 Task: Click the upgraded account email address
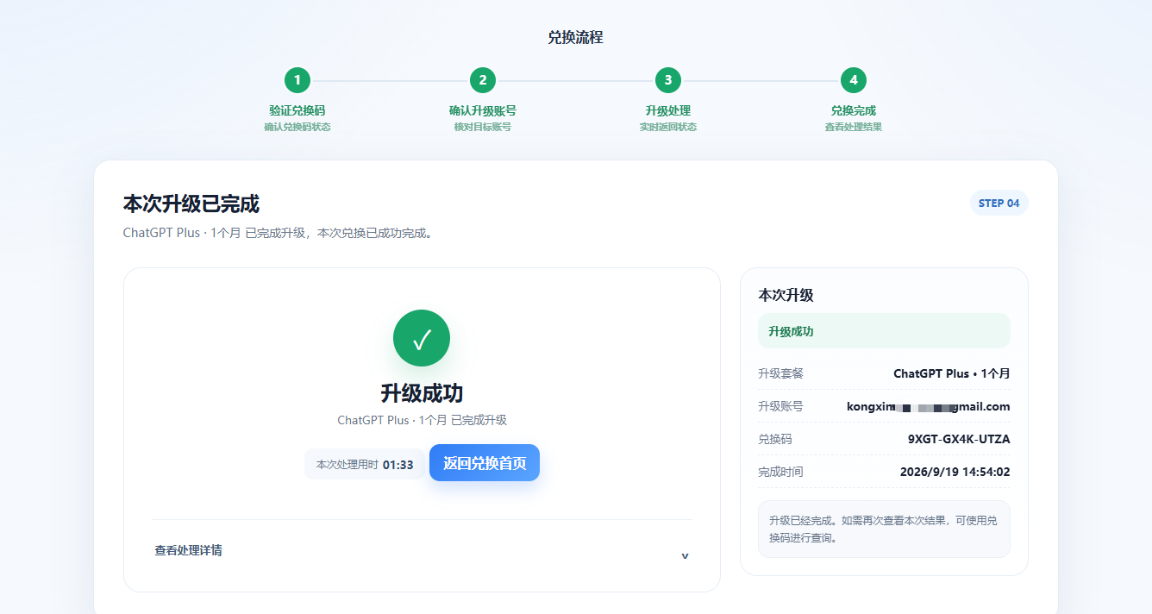[x=929, y=406]
